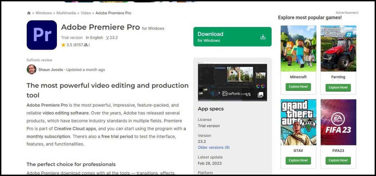
Task: Click the Shaun Jooste author name
Action: [x=51, y=70]
